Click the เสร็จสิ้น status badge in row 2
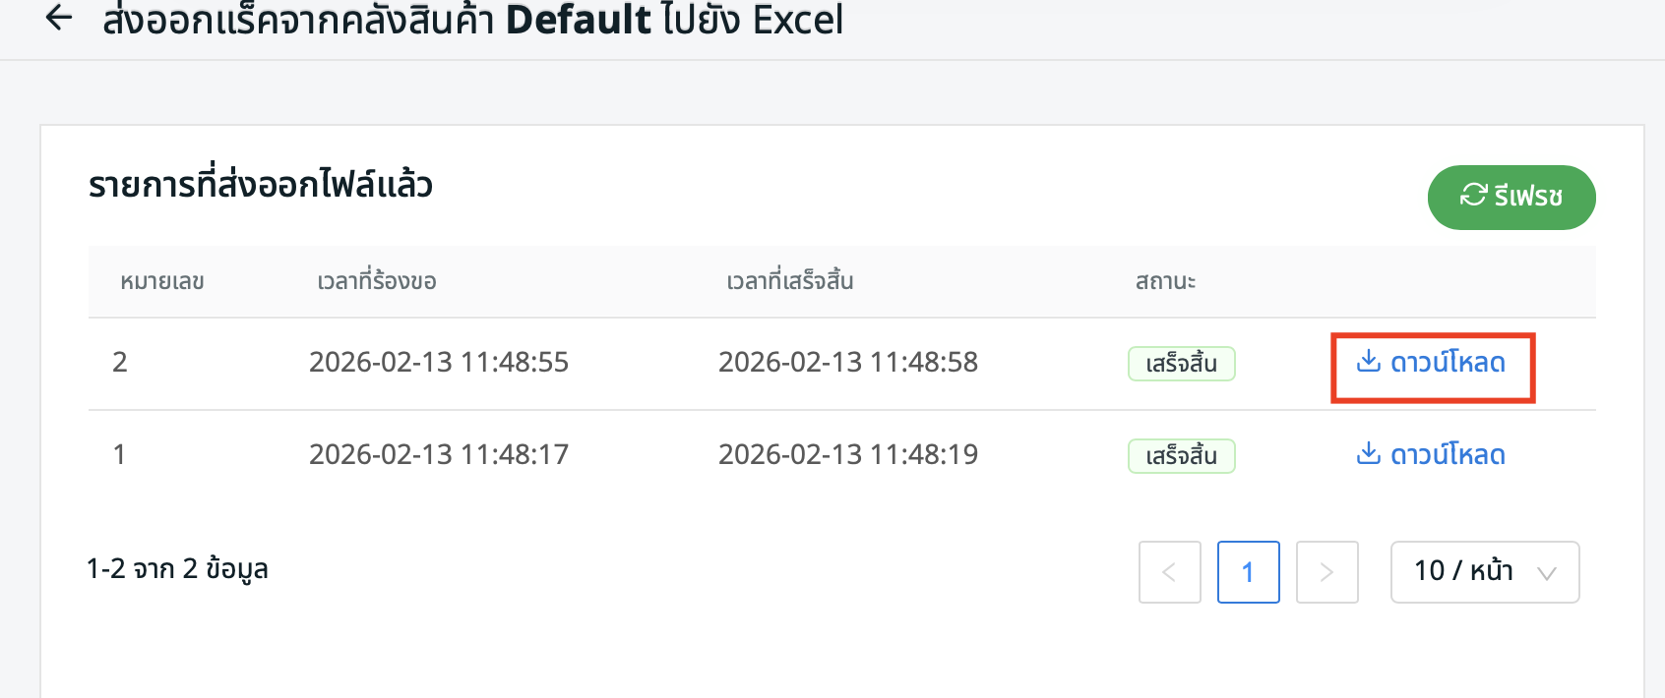Viewport: 1665px width, 698px height. [1181, 364]
